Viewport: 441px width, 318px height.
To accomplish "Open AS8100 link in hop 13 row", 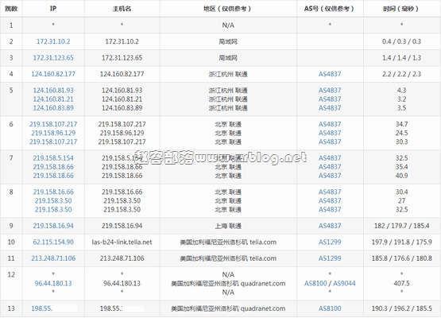I will (330, 308).
